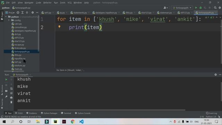This screenshot has width=222, height=125.
Task: Open the Python Console tool window
Action: 83,113
